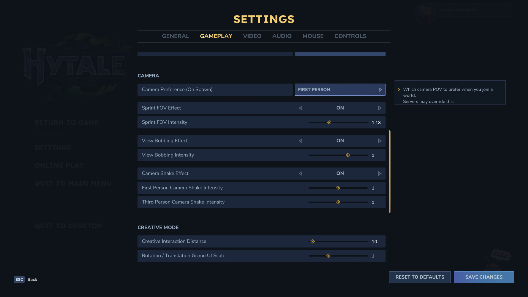Click the settings list scrollbar

[x=389, y=171]
